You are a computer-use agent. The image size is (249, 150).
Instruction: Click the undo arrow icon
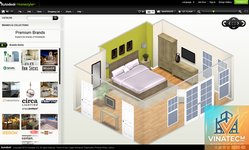7,12
